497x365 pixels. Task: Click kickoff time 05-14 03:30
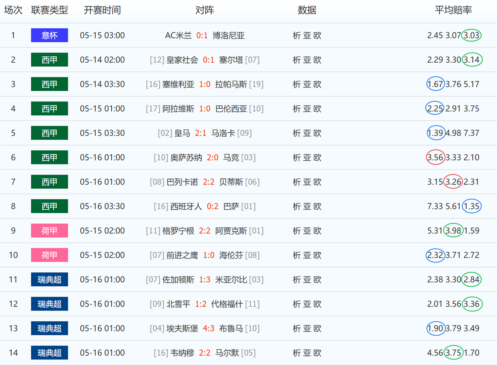tap(102, 84)
